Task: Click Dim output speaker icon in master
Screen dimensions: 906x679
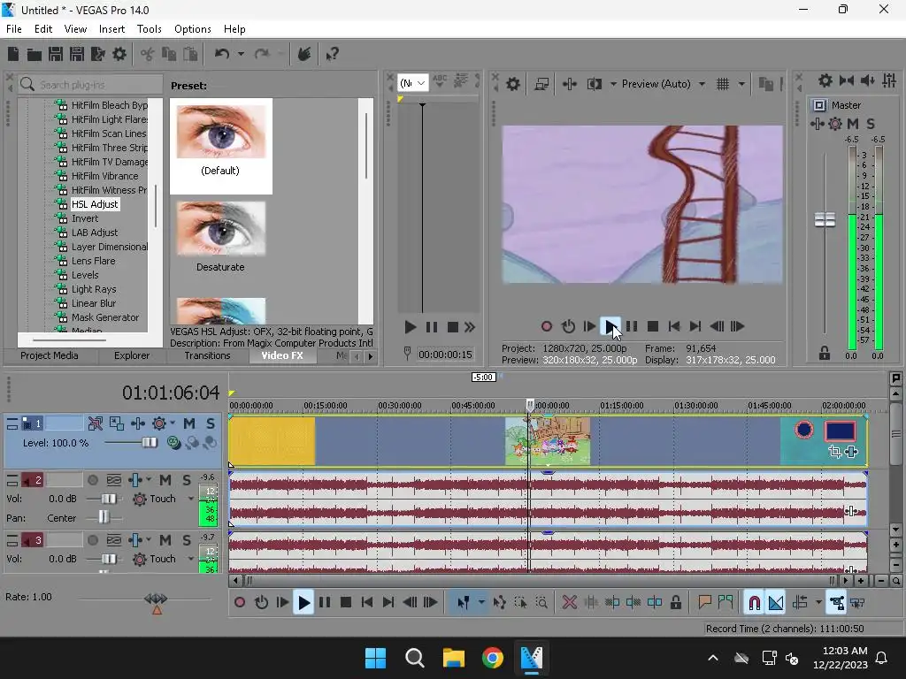Action: pos(867,80)
